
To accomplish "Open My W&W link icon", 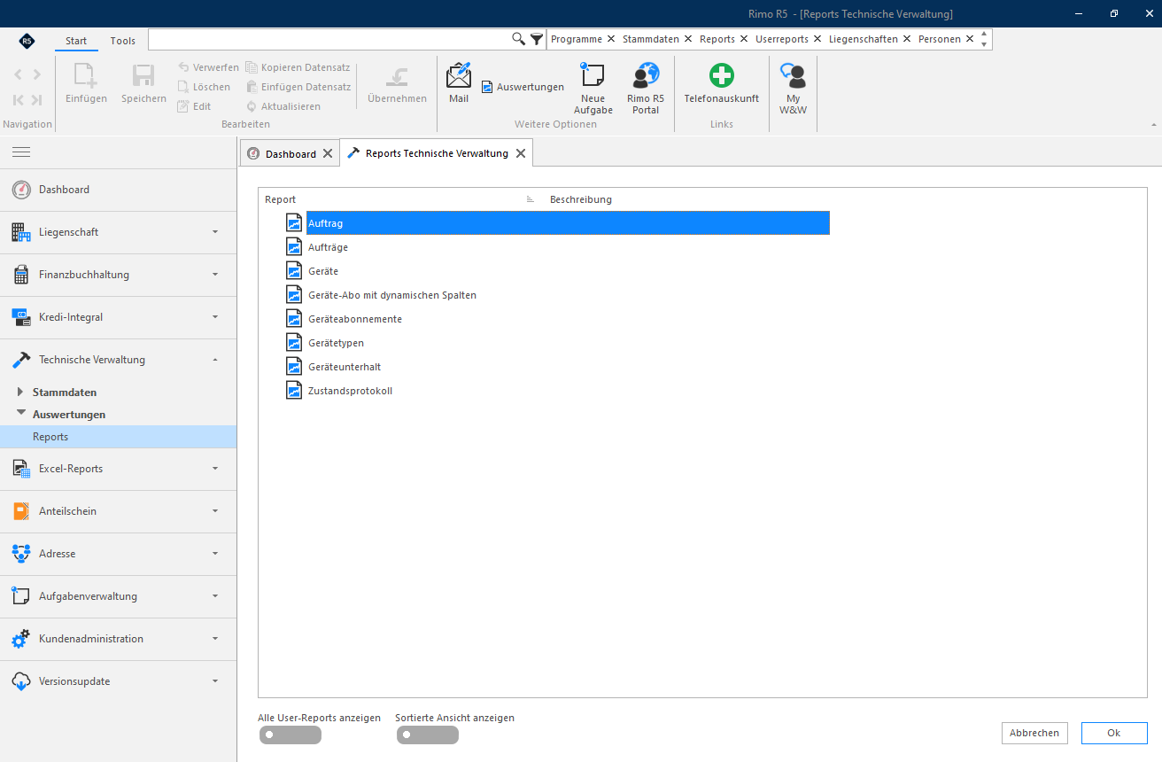I will click(x=793, y=88).
